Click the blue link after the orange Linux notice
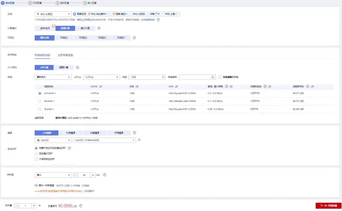Screen dimensions: 342x211 coord(90,191)
